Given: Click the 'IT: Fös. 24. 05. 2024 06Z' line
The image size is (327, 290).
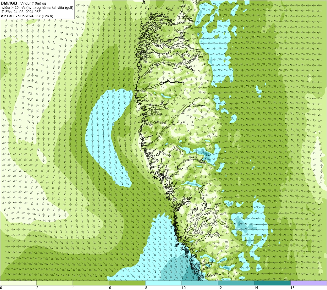Looking at the screenshot, I should [21, 12].
